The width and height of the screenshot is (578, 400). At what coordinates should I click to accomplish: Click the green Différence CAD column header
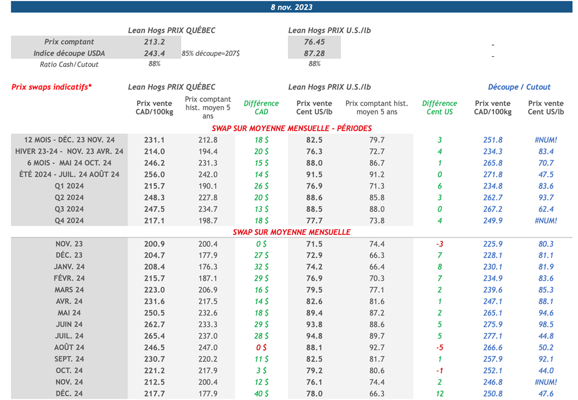(261, 107)
